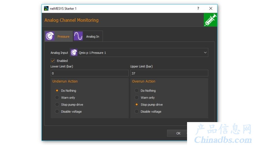
Task: Open the Analog Input dropdown, Qmix p 1 Pressure 1
Action: coord(139,53)
